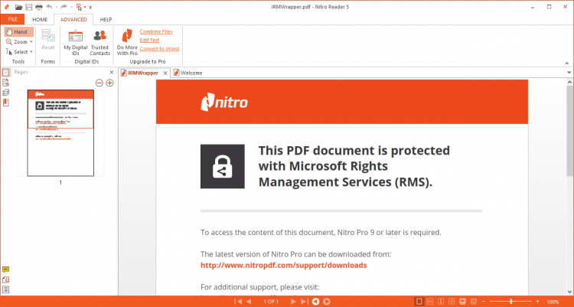The width and height of the screenshot is (574, 307).
Task: Click Do More With Pro button
Action: [127, 42]
